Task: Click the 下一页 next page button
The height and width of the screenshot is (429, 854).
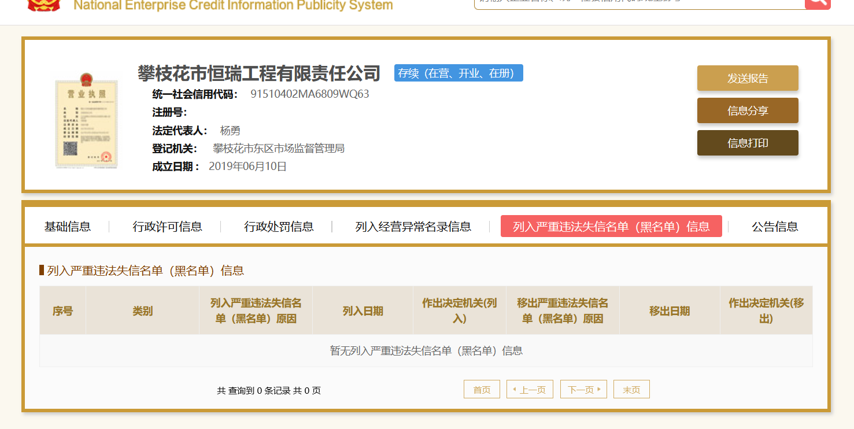Action: [x=583, y=390]
